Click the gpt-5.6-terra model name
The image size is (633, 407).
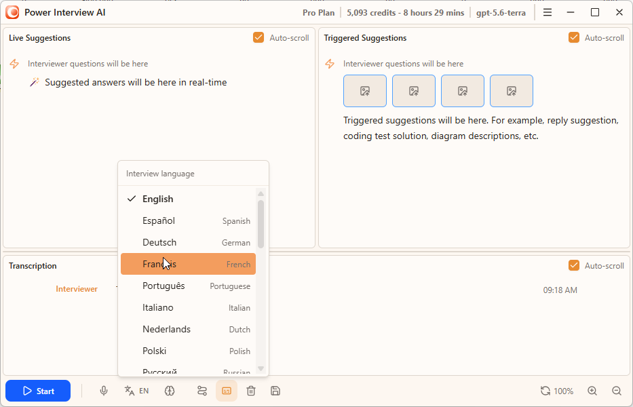(x=501, y=12)
